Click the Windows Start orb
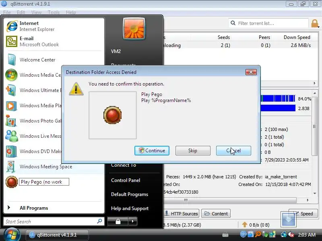Image resolution: width=322 pixels, height=241 pixels. [x=12, y=235]
